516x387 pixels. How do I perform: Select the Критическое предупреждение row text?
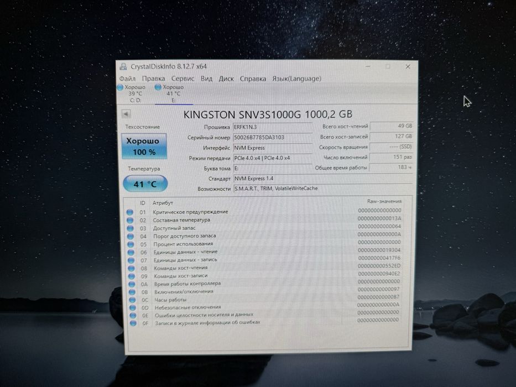(x=191, y=212)
